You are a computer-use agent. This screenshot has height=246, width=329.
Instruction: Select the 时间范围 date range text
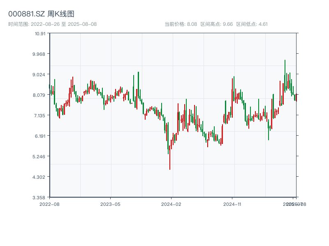[52, 24]
